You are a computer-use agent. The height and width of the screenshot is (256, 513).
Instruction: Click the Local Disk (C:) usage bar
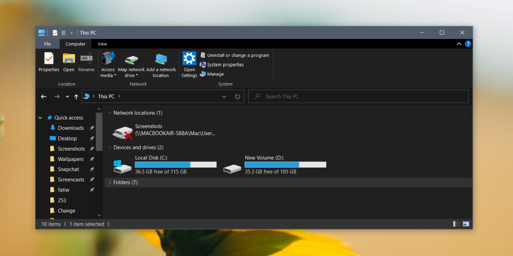coord(176,165)
